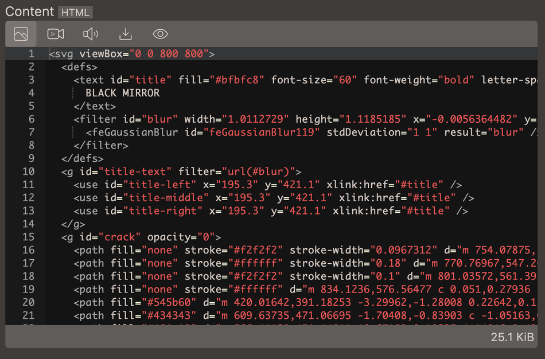The width and height of the screenshot is (545, 359).
Task: Click the height "1.1185185" value
Action: pyautogui.click(x=373, y=119)
